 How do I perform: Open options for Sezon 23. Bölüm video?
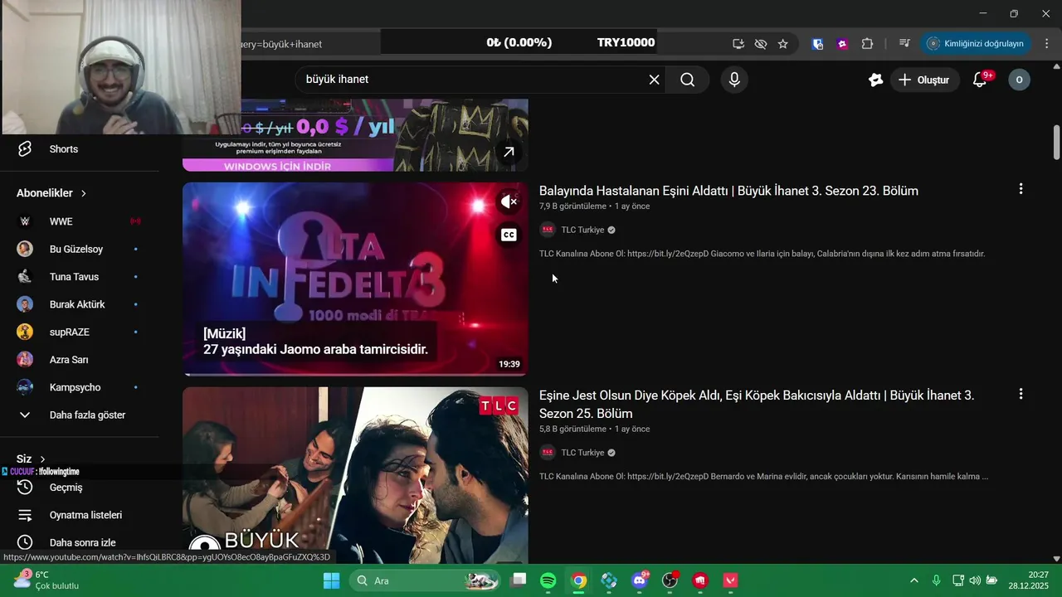coord(1021,189)
